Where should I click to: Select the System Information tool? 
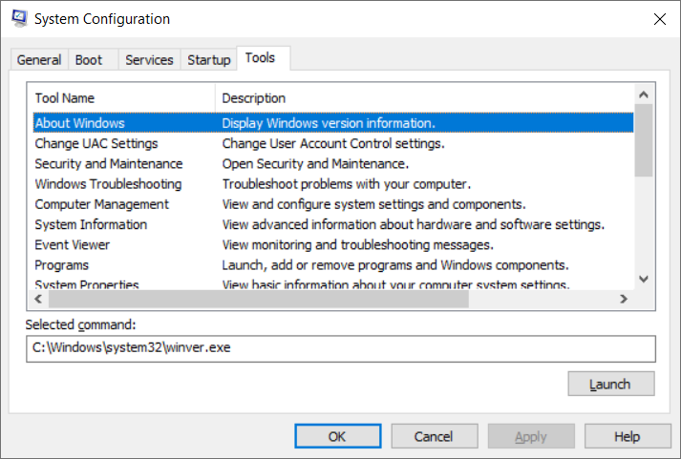click(333, 224)
